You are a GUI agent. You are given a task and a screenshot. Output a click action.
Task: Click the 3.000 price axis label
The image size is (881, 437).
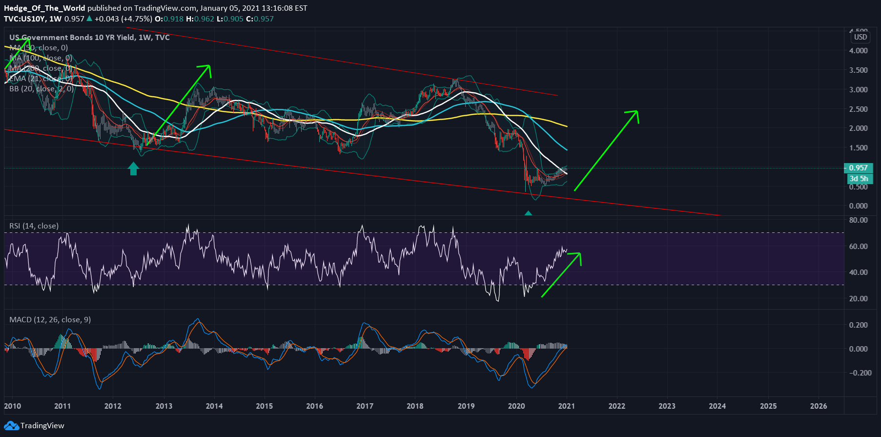click(x=859, y=89)
